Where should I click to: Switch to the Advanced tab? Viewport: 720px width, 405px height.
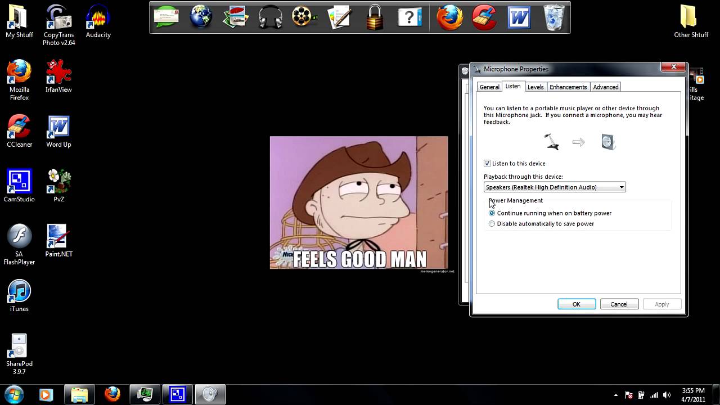pos(606,87)
